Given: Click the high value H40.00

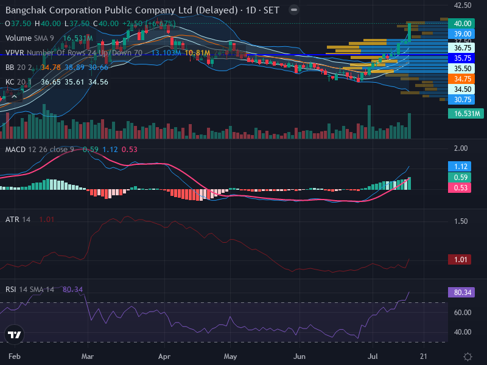Looking at the screenshot, I should click(48, 24).
